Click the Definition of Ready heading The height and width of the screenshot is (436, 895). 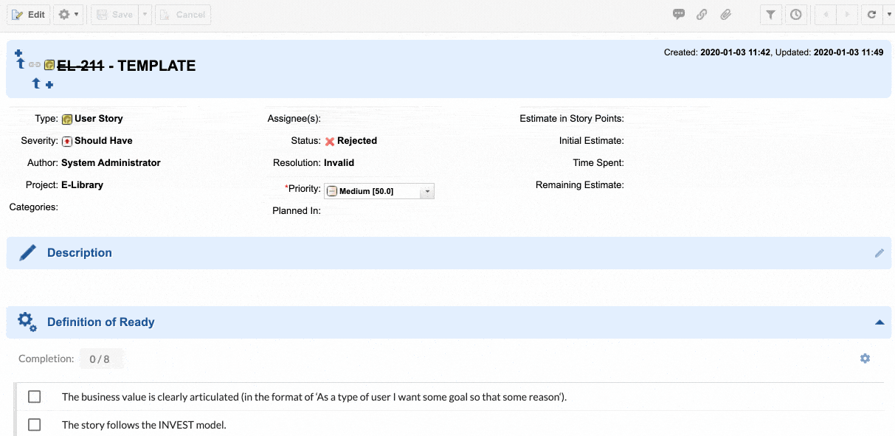101,322
